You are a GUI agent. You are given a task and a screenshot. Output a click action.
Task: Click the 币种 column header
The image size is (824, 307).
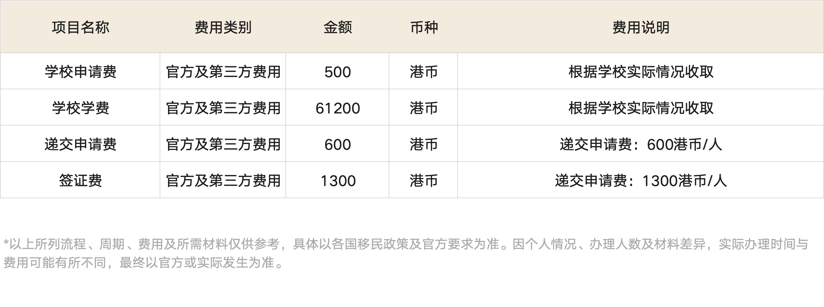(424, 27)
